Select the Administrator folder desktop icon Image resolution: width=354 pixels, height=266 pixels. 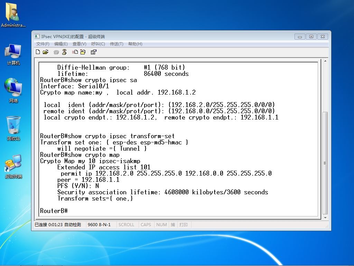(13, 15)
